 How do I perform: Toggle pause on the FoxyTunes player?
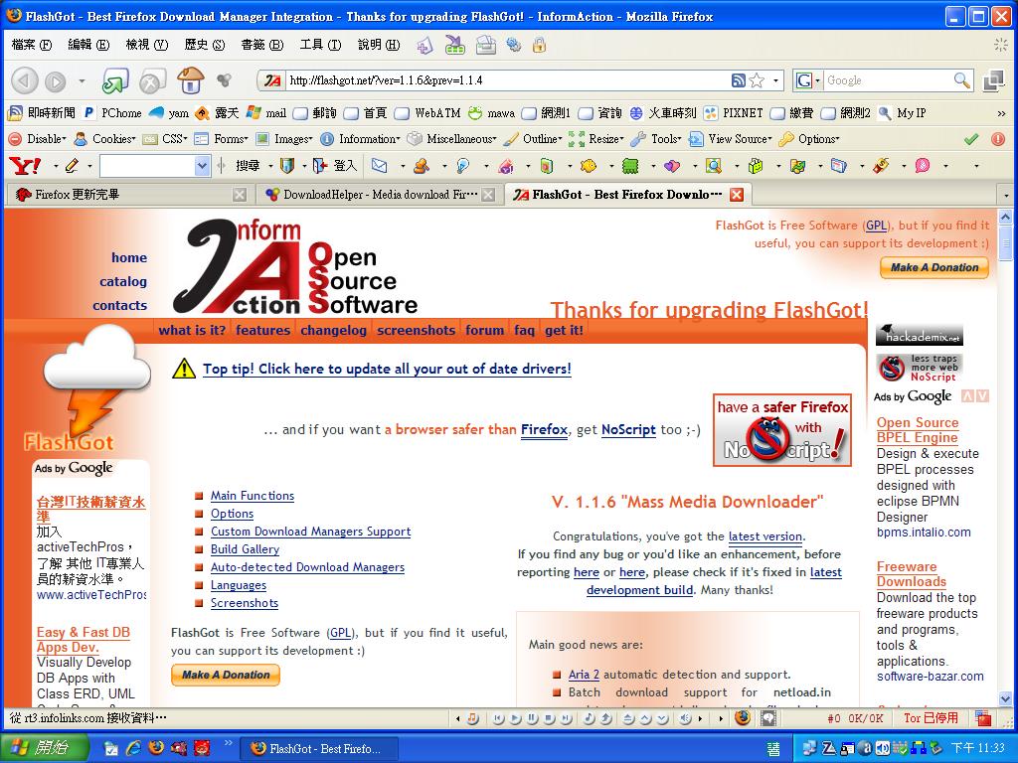point(532,717)
